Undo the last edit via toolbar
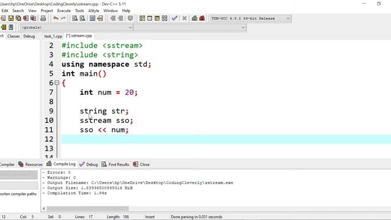The height and width of the screenshot is (220, 391). 56,18
